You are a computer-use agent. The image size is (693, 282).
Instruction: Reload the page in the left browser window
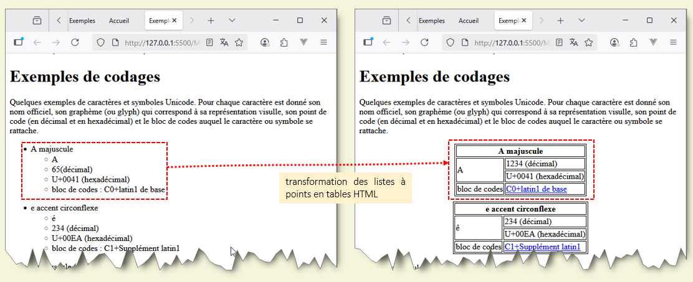(75, 43)
